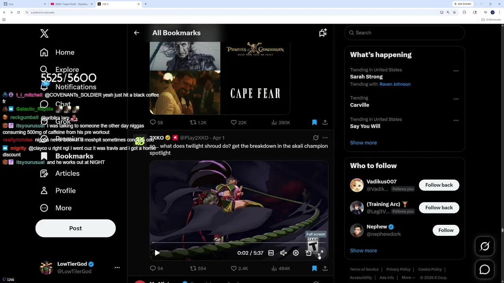Open more options for Say You Will
Screen dimensions: 504x283
tap(456, 120)
